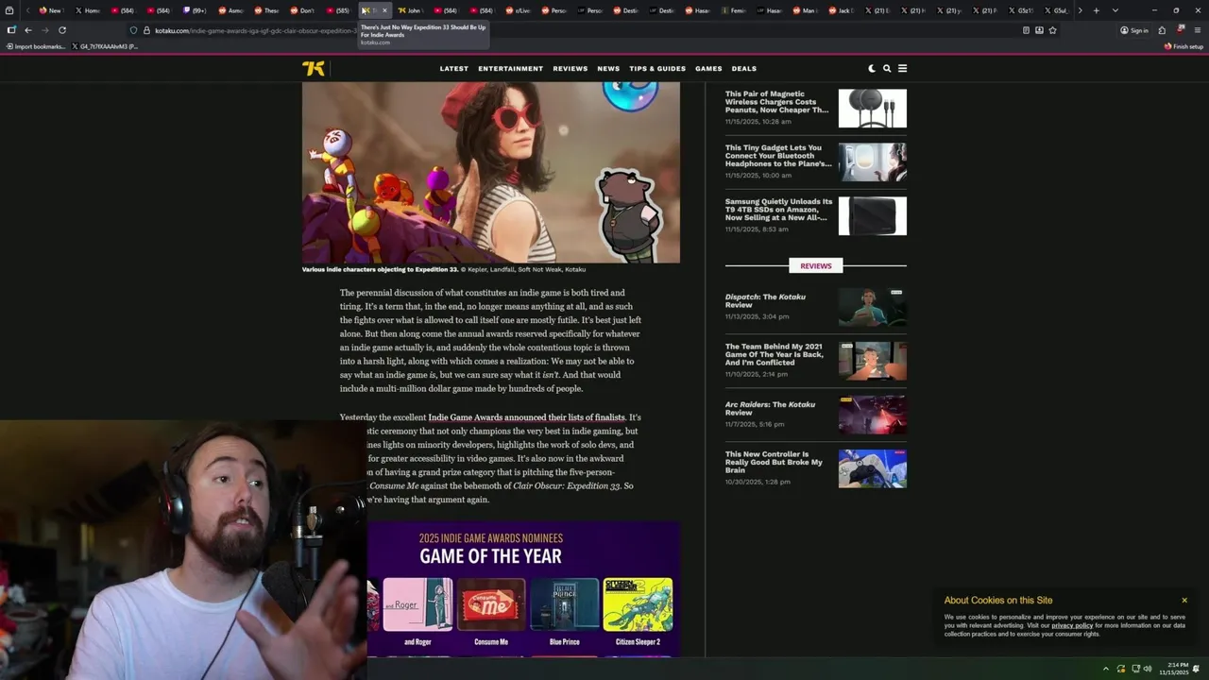Click the site padlock icon
The height and width of the screenshot is (680, 1209).
point(146,30)
